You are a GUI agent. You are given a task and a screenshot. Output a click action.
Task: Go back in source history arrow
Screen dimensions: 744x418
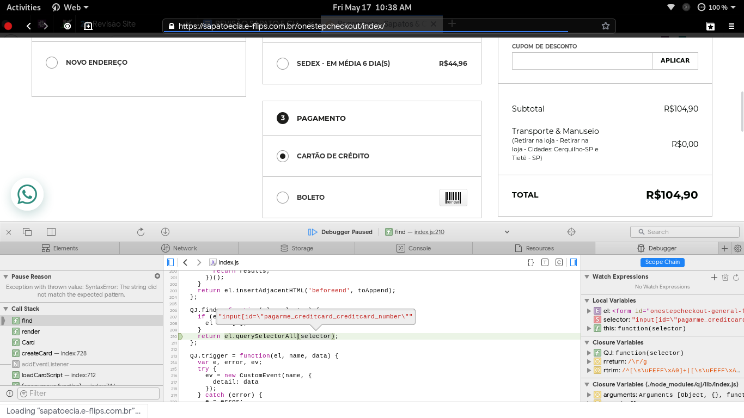185,262
